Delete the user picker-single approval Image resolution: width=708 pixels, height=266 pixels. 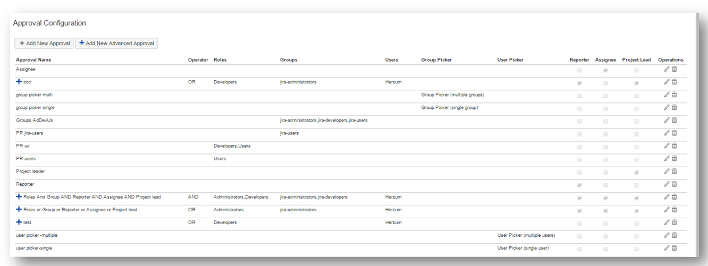tap(674, 248)
